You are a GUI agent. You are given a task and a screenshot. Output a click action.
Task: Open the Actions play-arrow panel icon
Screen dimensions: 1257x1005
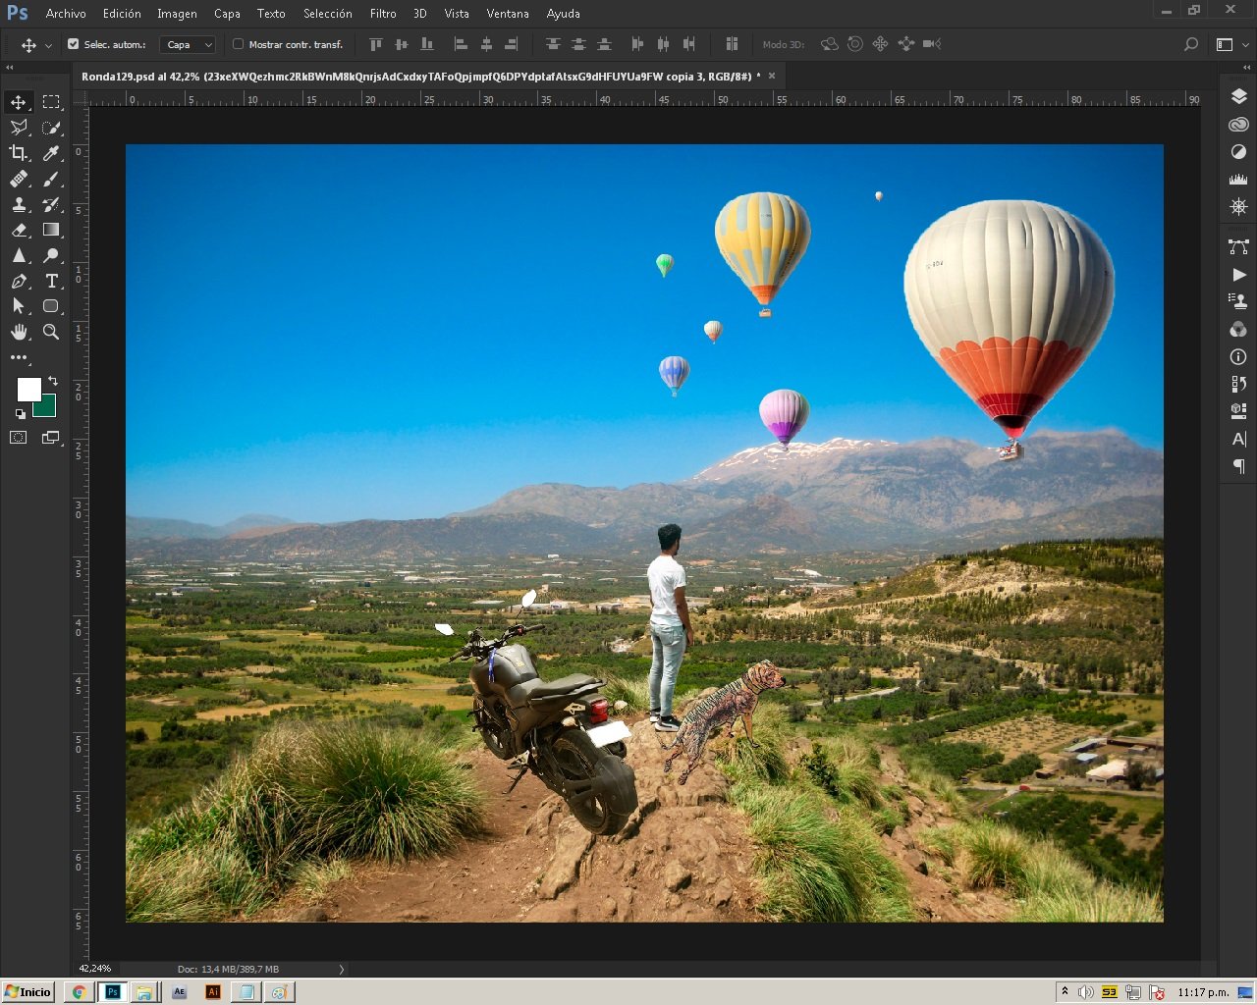tap(1238, 275)
